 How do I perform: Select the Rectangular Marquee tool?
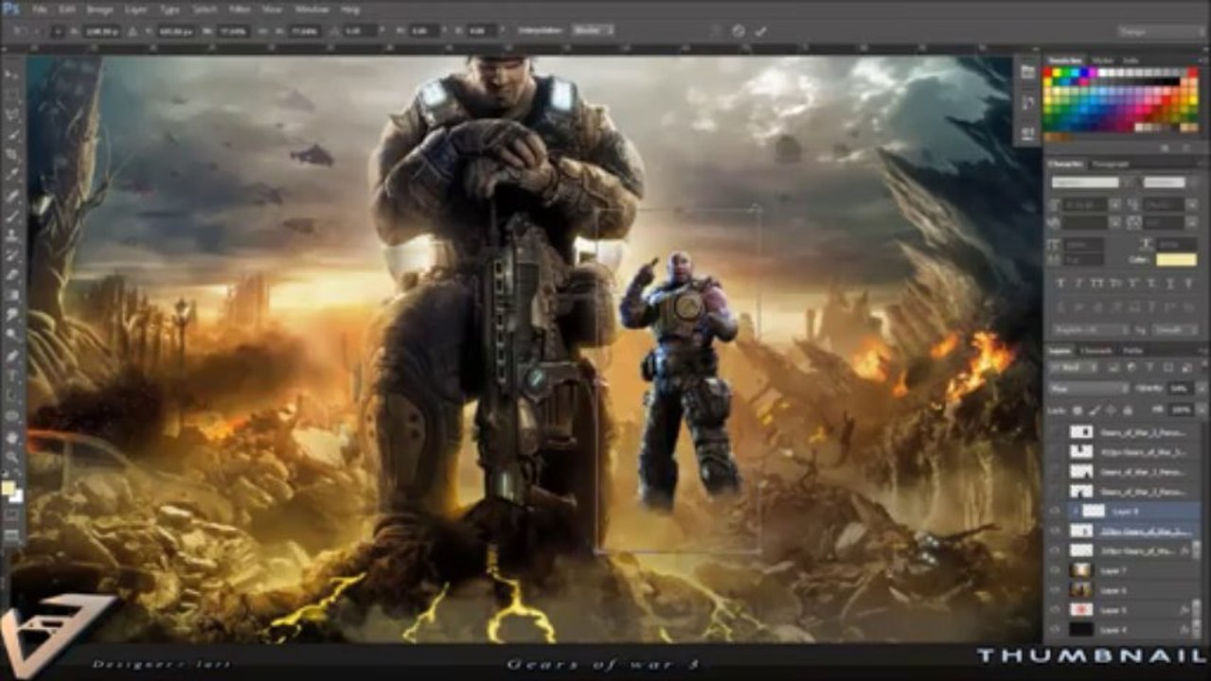[x=13, y=95]
